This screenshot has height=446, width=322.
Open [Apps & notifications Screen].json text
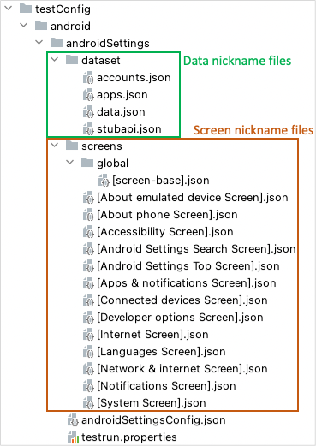pos(187,283)
